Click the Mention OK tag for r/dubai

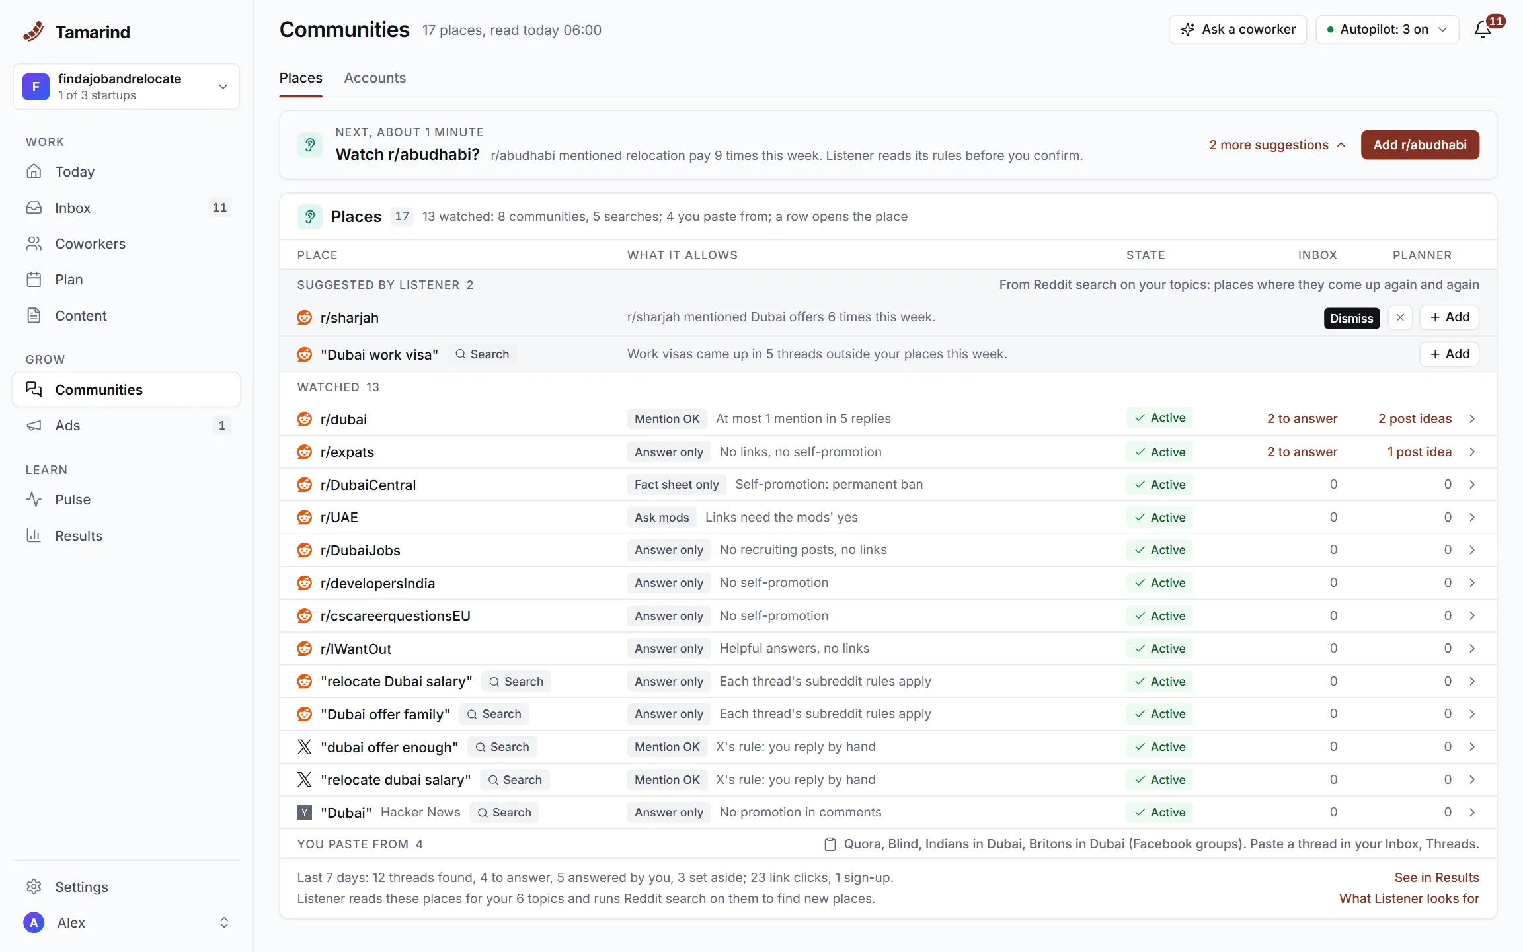click(x=667, y=418)
